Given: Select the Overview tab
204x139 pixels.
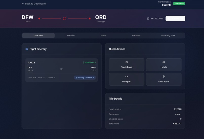Looking at the screenshot, I should tap(38, 35).
